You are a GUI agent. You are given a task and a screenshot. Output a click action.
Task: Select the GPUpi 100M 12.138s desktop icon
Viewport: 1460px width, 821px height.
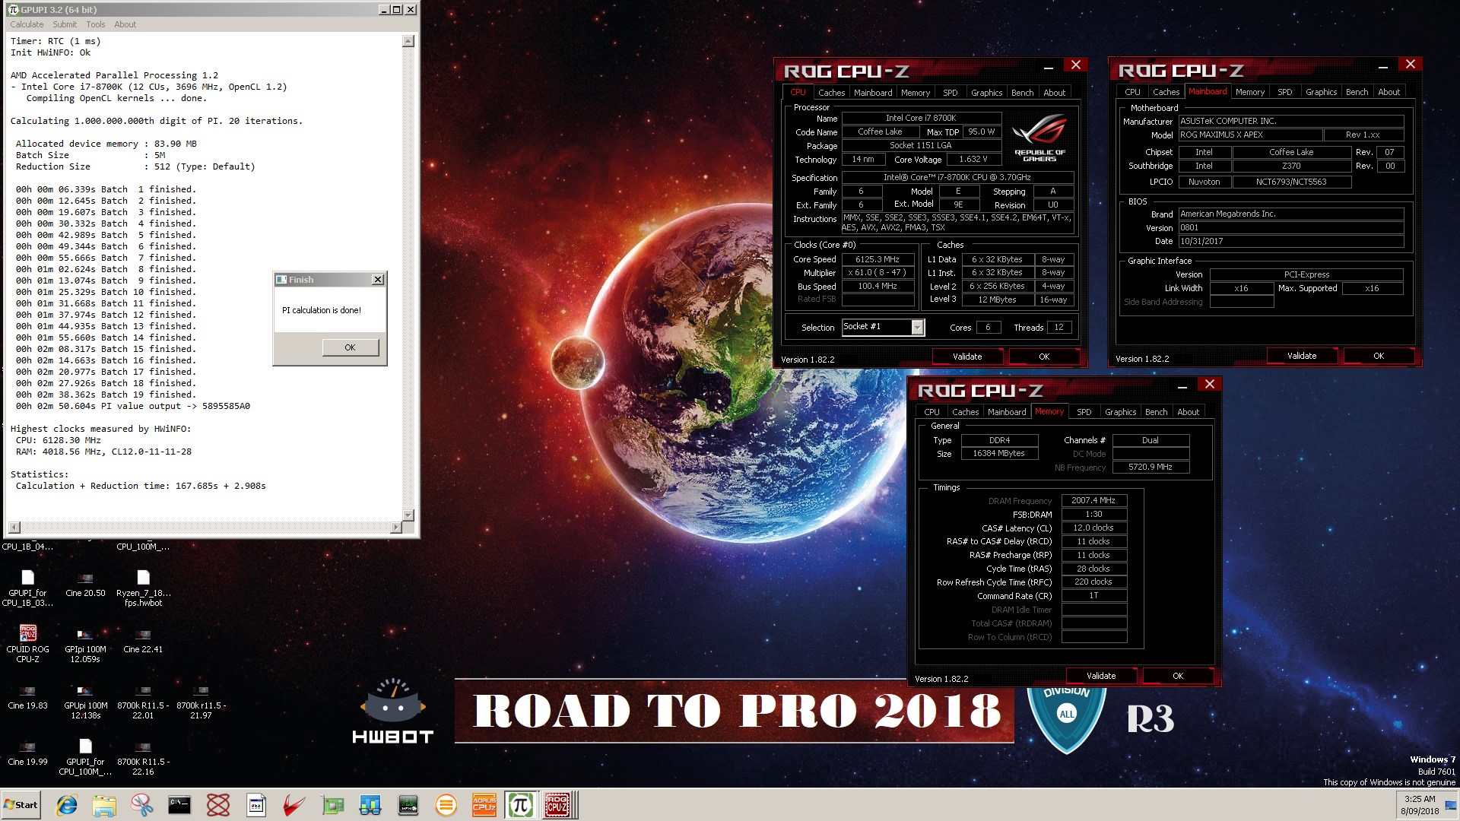pos(85,701)
